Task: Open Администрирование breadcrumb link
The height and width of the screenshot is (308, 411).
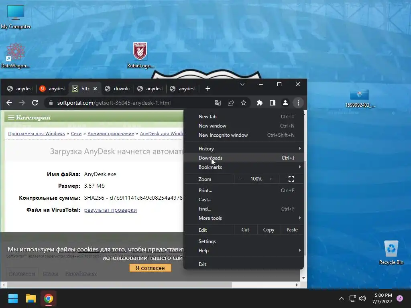Action: coord(111,134)
